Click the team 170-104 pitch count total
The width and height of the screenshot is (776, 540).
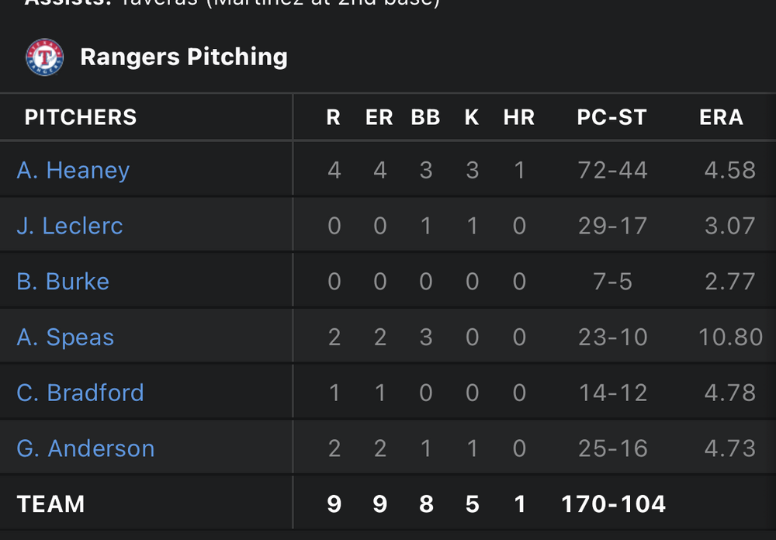[613, 504]
